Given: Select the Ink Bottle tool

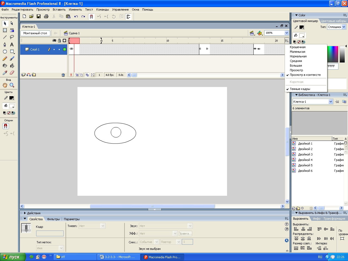Looking at the screenshot, I should pos(5,66).
